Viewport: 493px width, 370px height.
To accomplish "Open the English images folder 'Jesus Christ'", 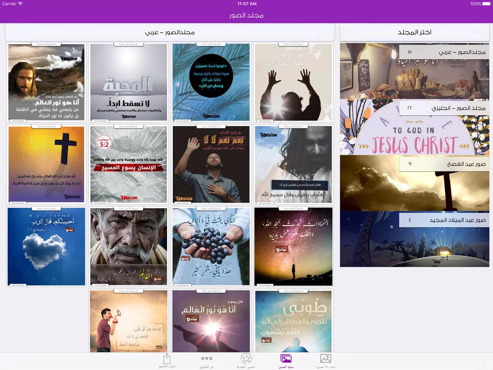I will tap(414, 127).
